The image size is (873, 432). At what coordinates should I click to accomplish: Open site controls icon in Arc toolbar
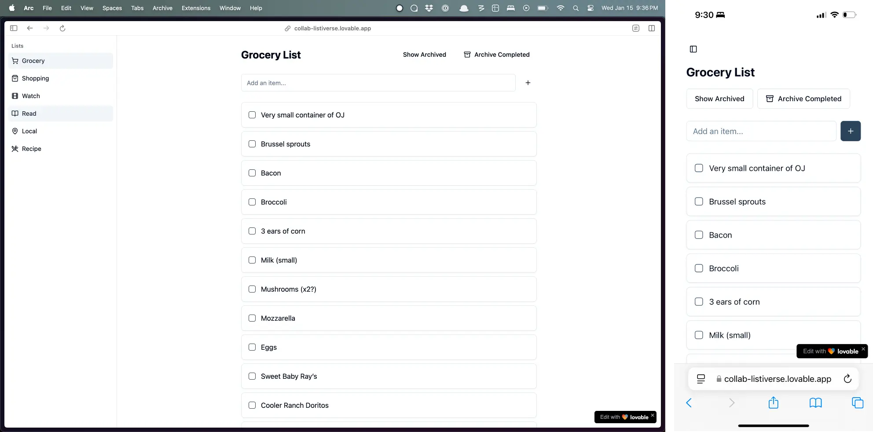pos(636,28)
